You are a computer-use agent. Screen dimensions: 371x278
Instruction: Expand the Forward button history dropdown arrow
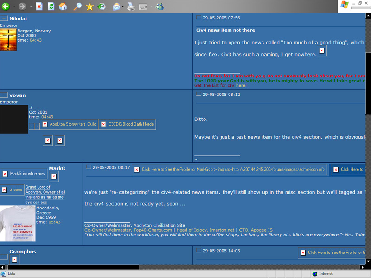tap(31, 7)
